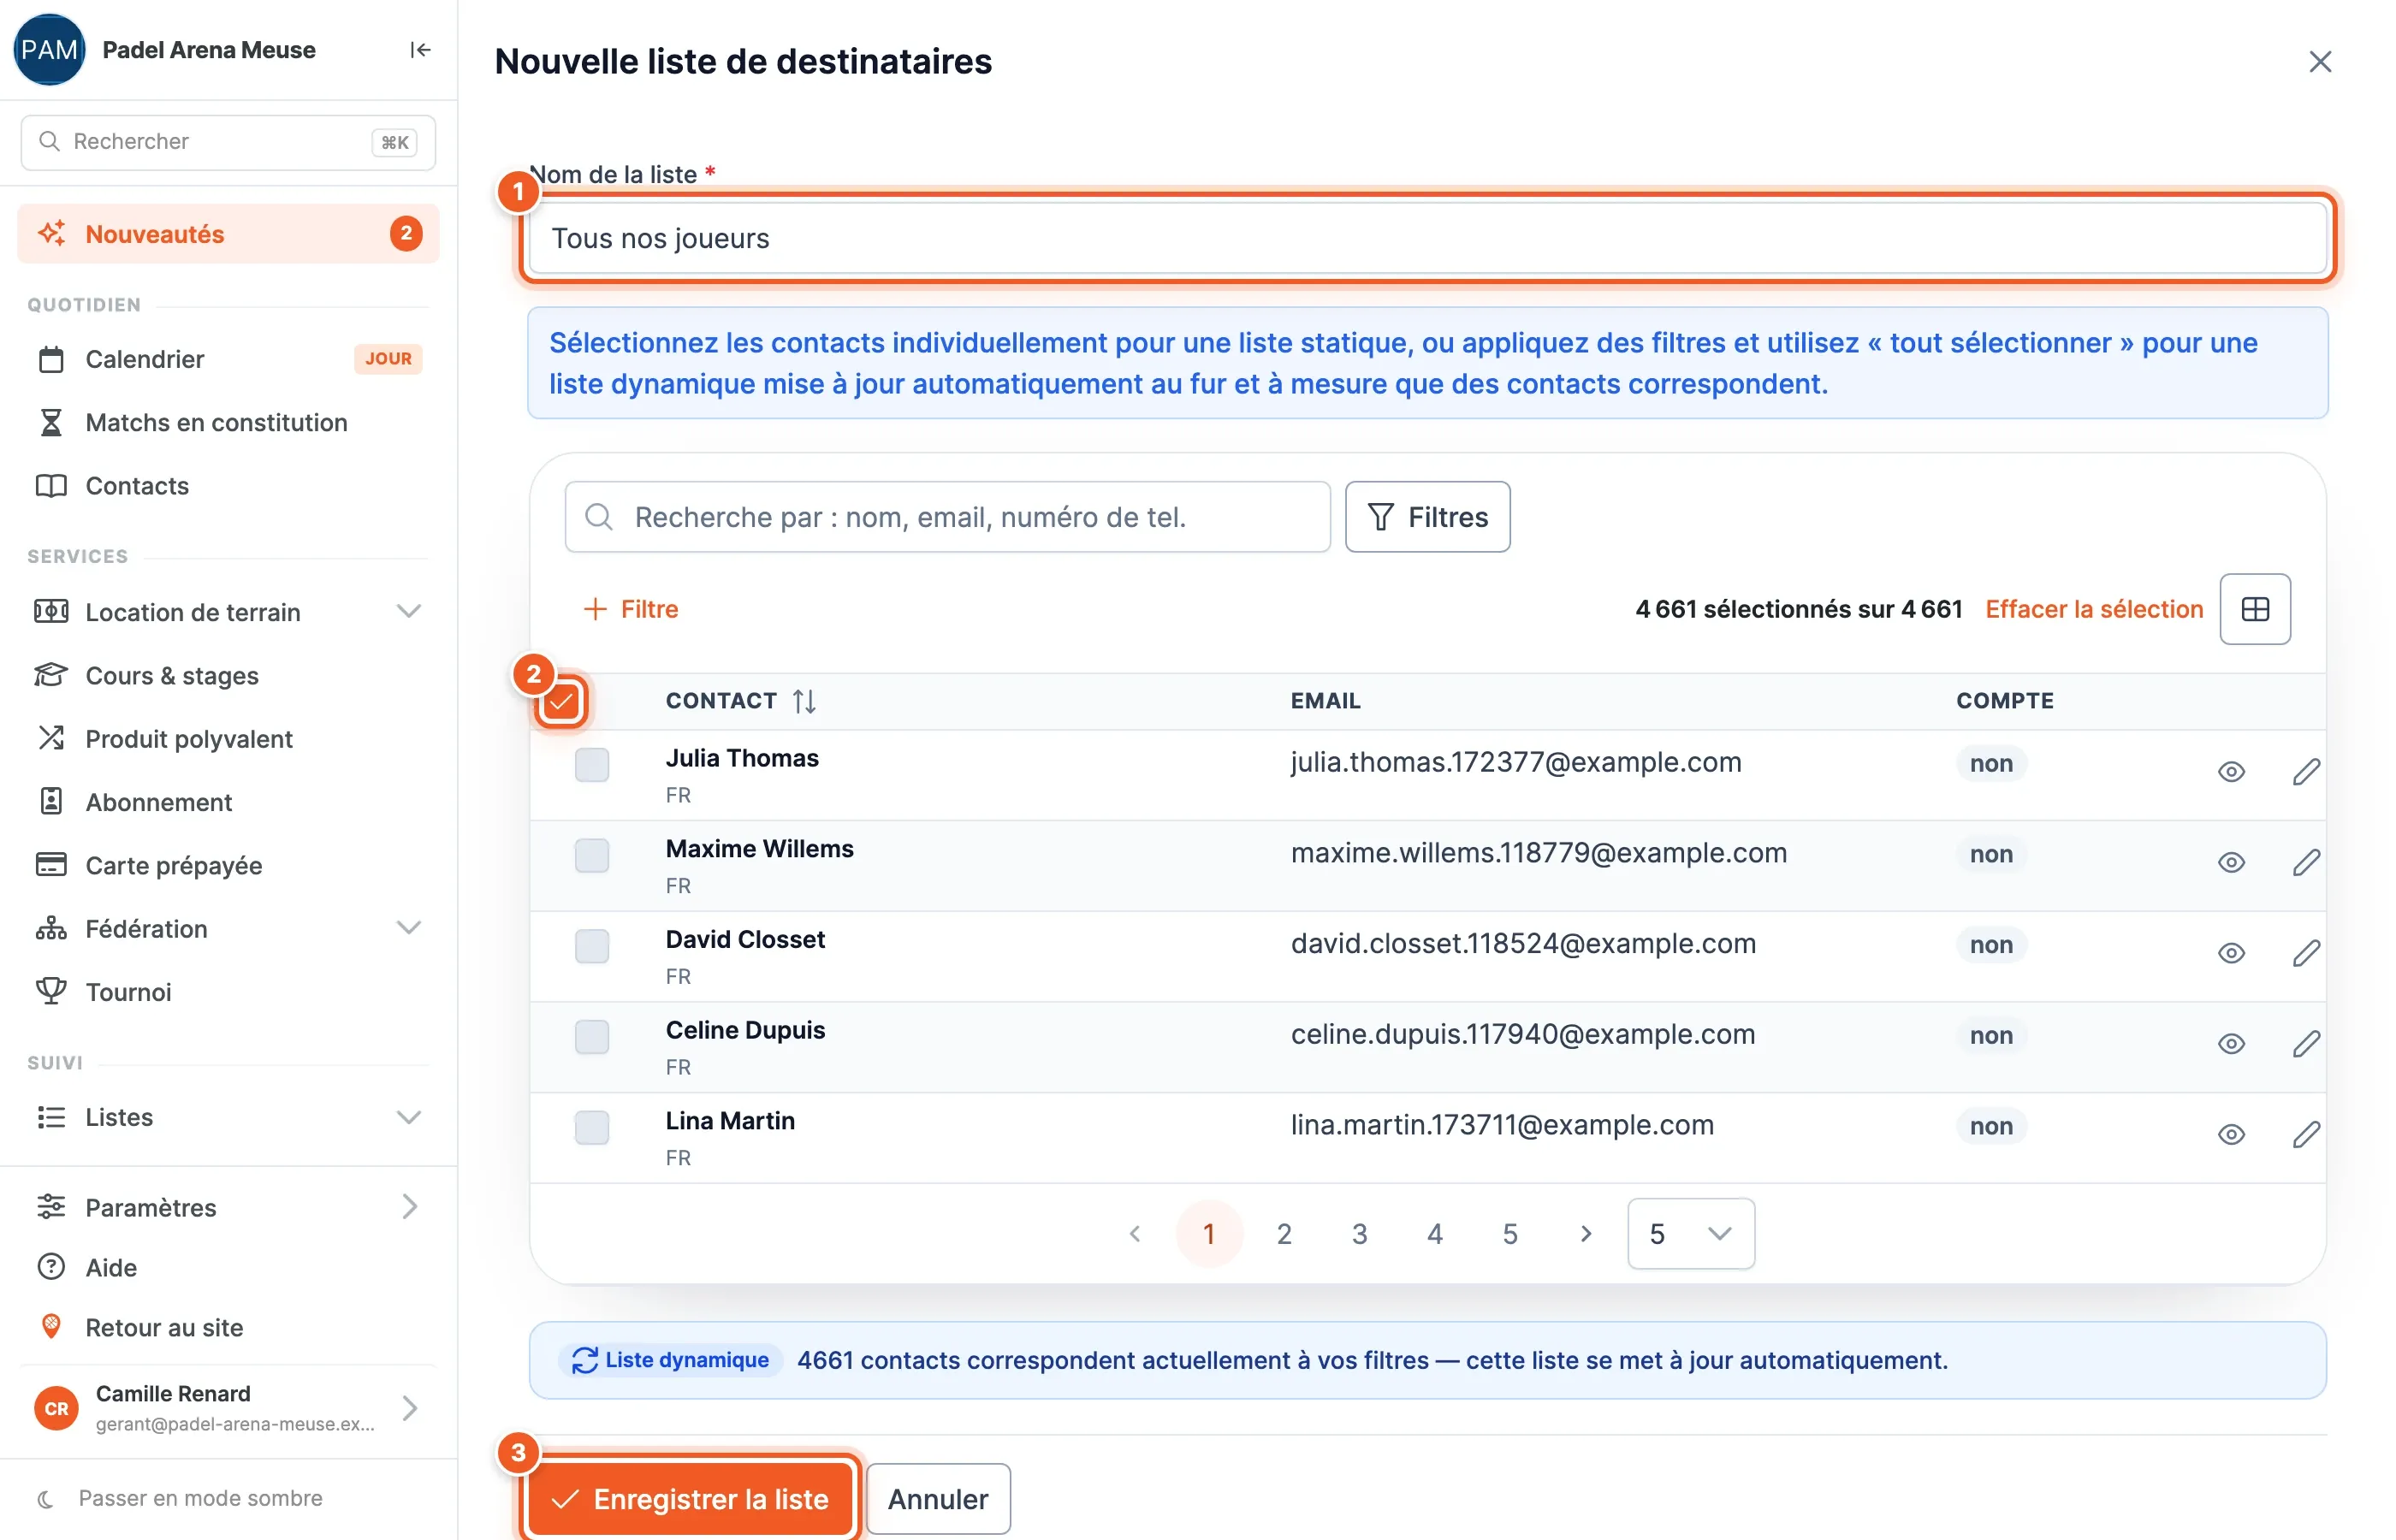Tick the checkbox for Maxime Willems

[x=592, y=856]
